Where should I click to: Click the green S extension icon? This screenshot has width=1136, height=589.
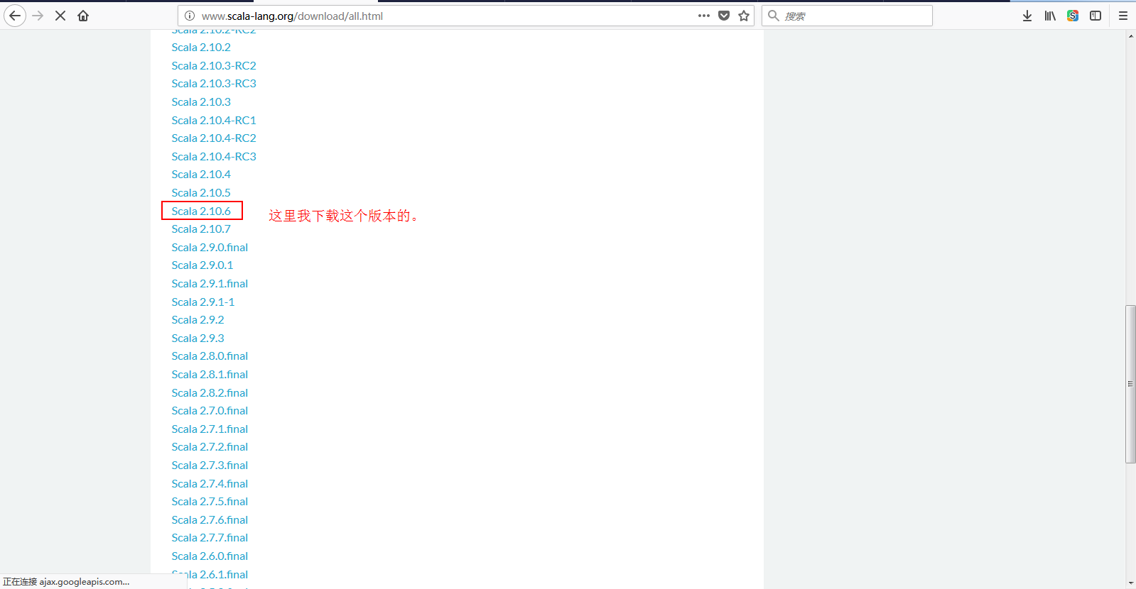pos(1073,16)
